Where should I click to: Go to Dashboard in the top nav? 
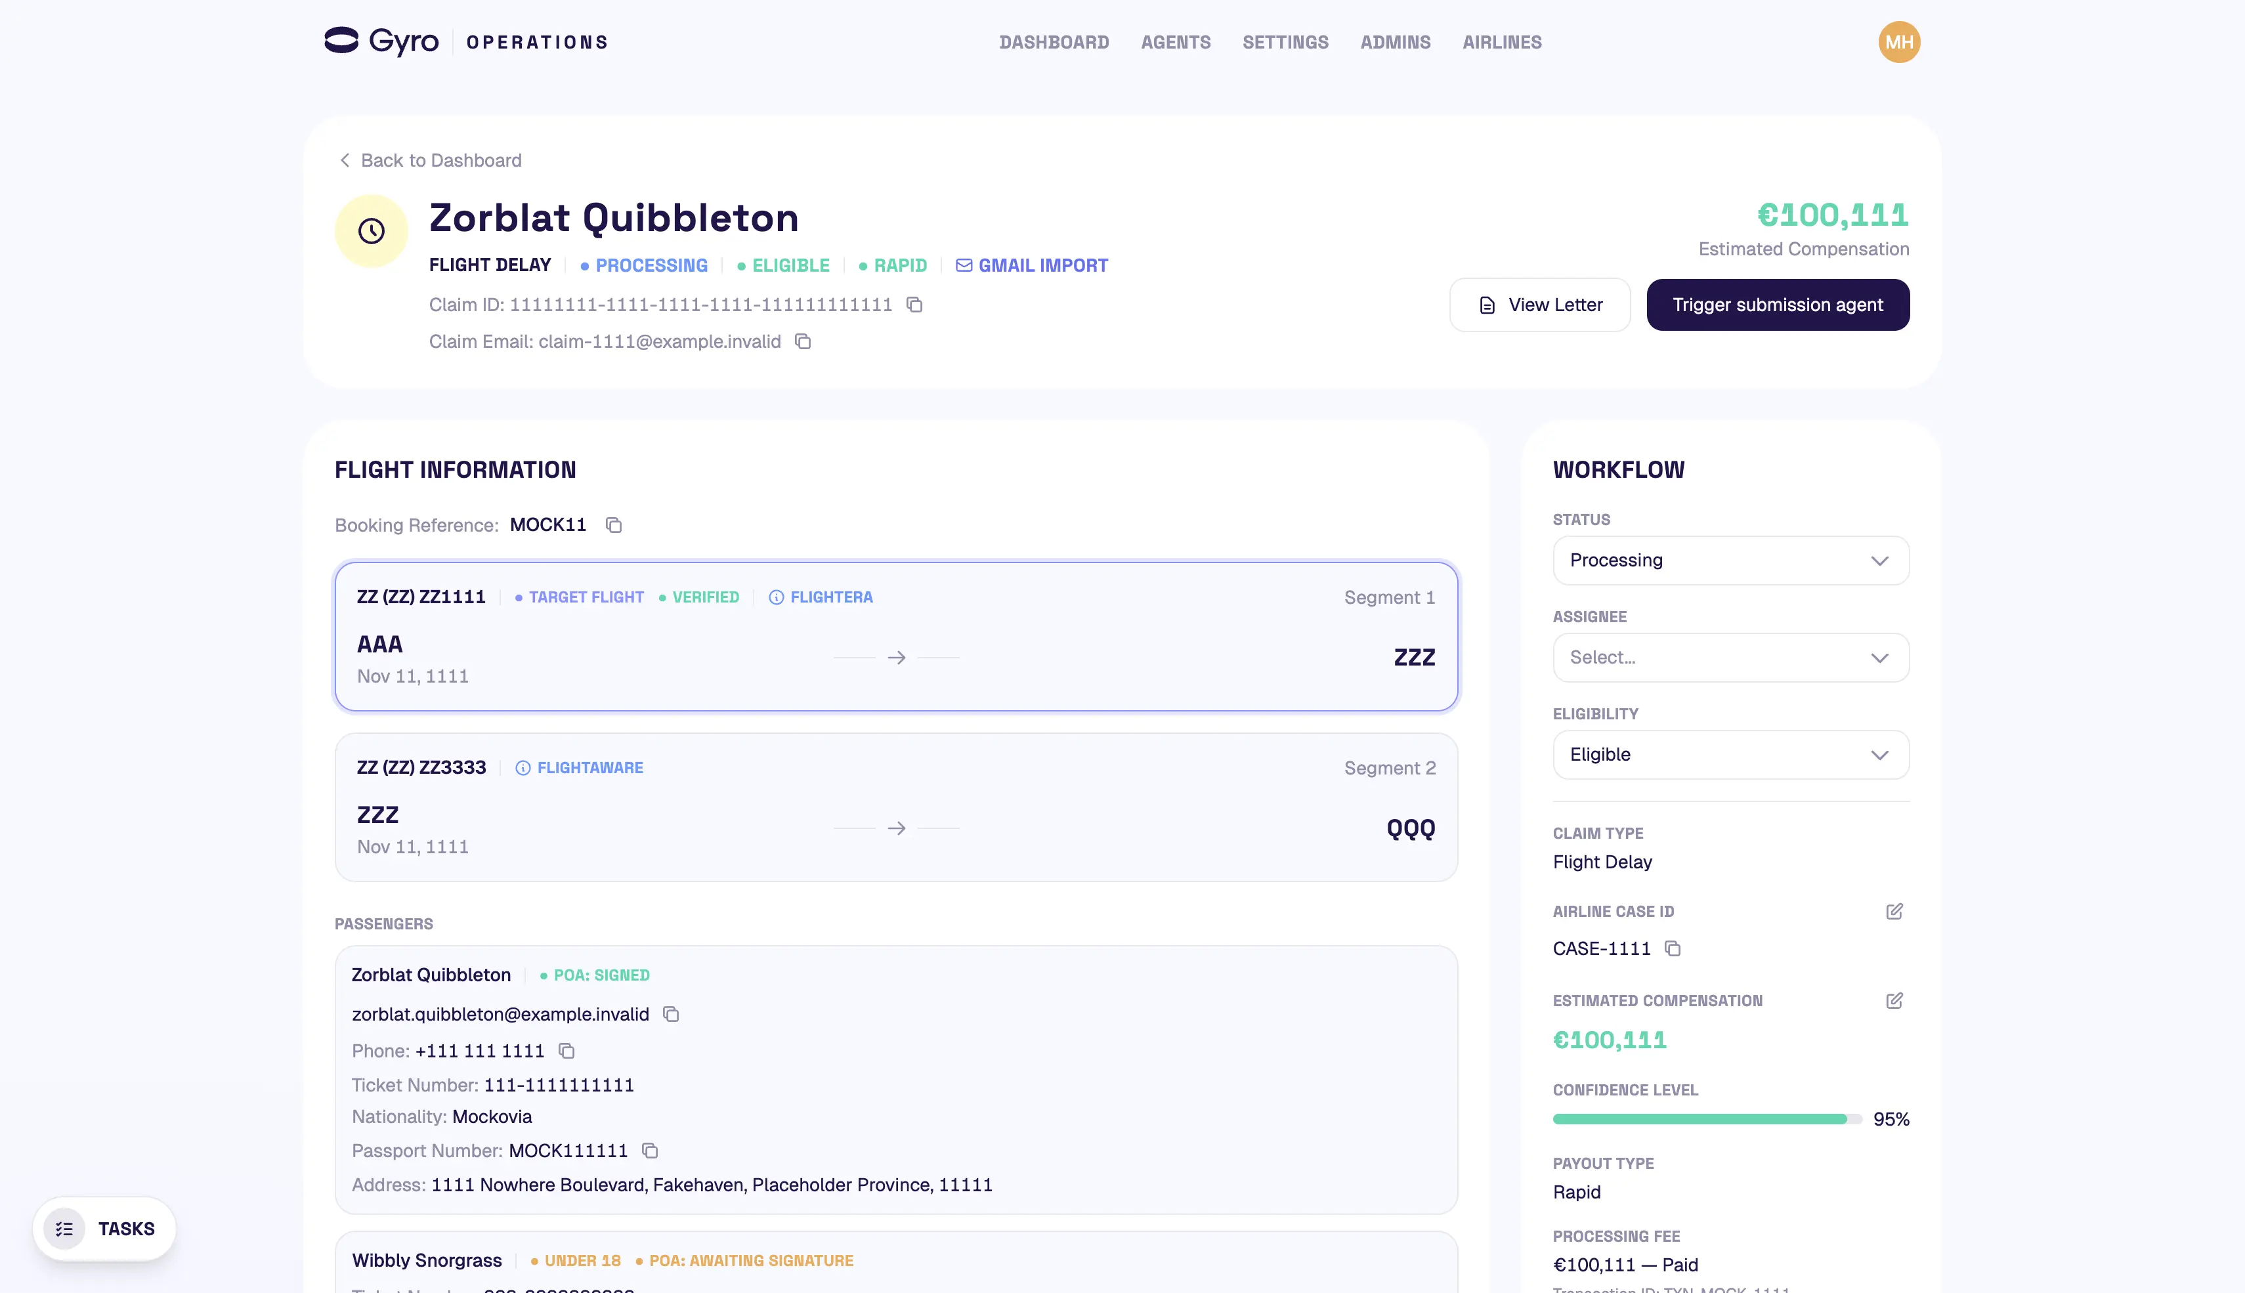point(1054,43)
